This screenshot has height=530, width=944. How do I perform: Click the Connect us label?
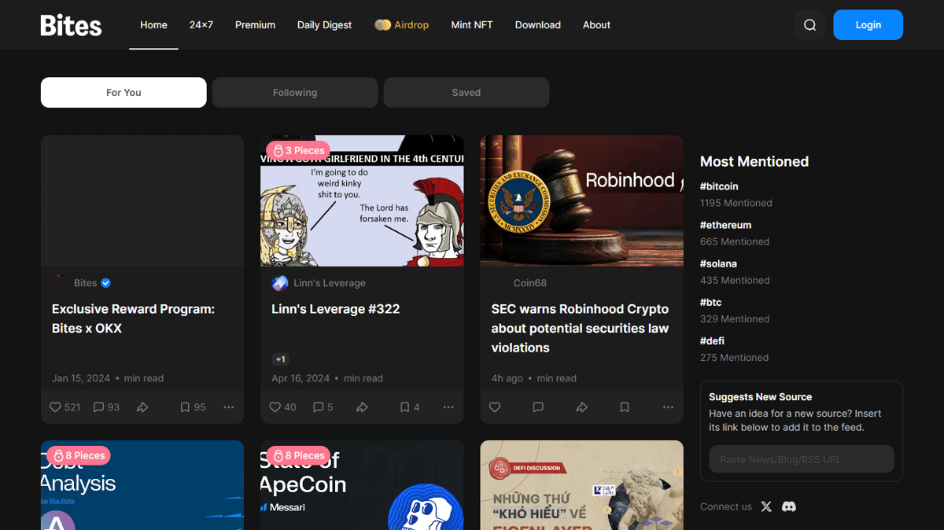[x=726, y=507]
